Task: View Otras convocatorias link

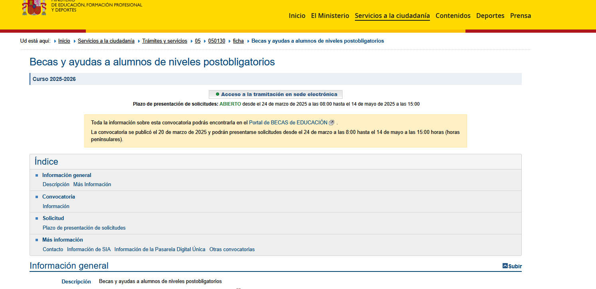Action: pyautogui.click(x=232, y=250)
